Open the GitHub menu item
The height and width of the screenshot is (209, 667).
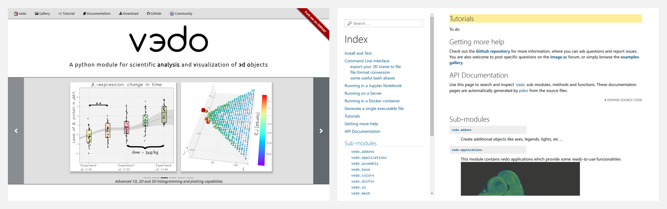(x=154, y=13)
